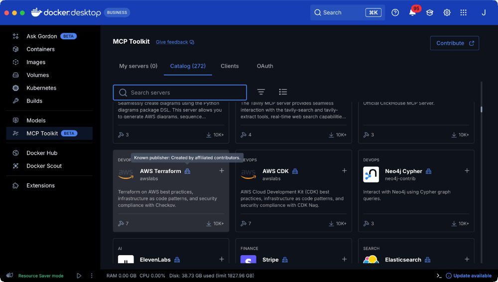
Task: Open the OAuth tab
Action: [264, 66]
